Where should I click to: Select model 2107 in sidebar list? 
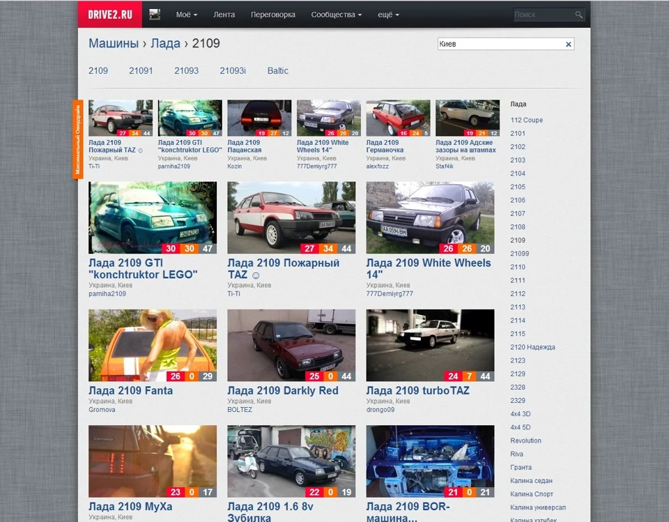coord(518,213)
